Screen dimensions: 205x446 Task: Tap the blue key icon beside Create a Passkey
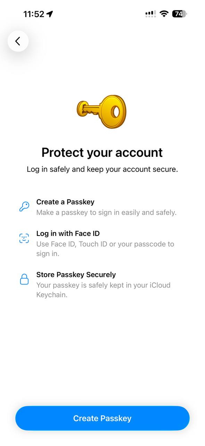coord(24,207)
